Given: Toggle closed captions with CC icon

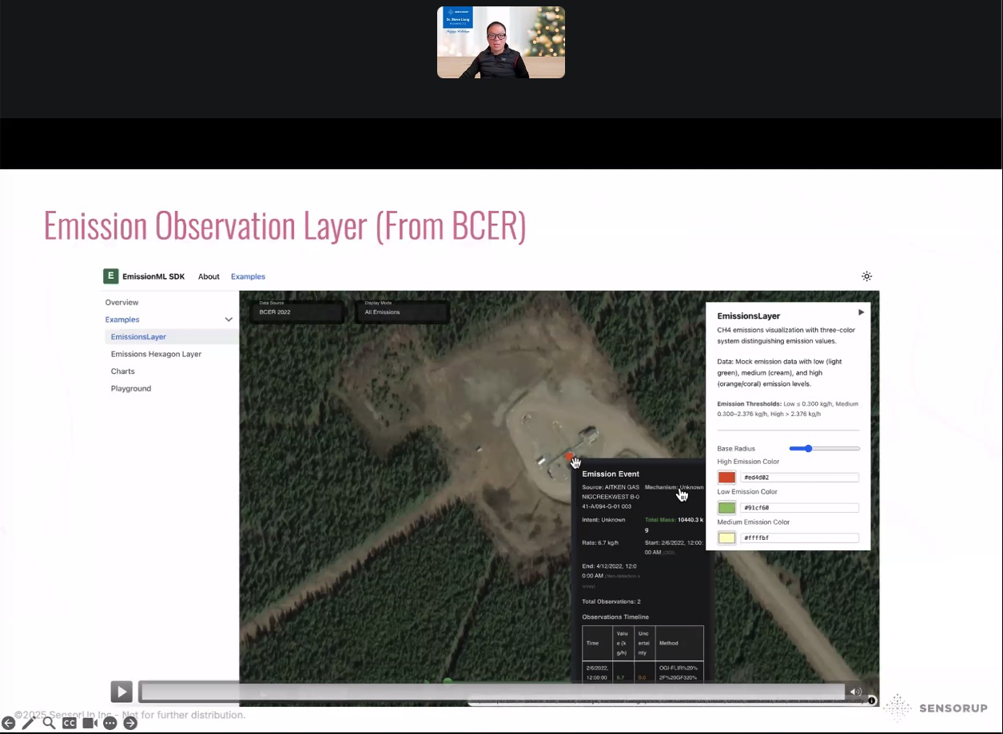Looking at the screenshot, I should coord(70,723).
